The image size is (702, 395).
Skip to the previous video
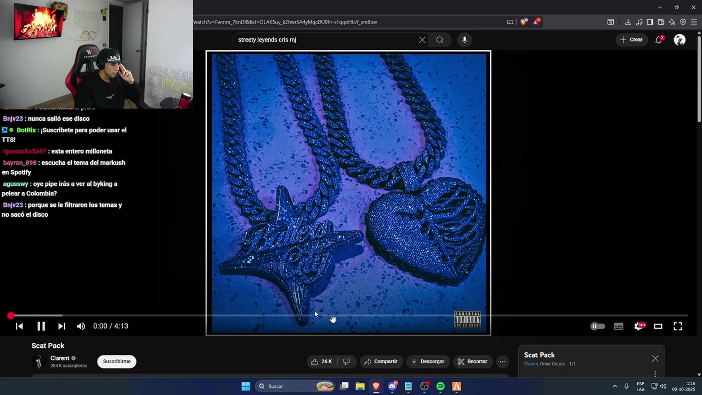[x=19, y=326]
